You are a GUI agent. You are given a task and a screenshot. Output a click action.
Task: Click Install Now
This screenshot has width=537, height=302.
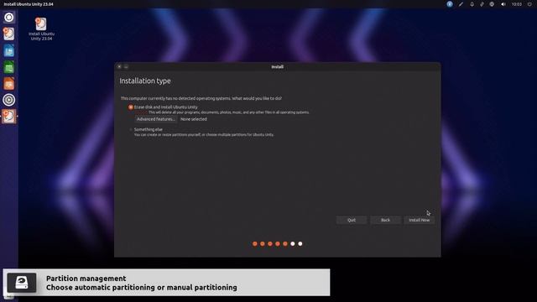tap(420, 220)
